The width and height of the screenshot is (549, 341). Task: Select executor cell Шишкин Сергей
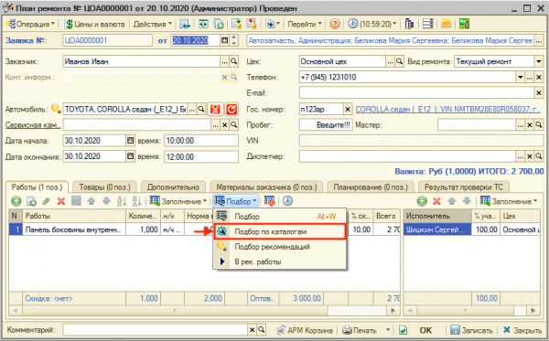coord(437,229)
